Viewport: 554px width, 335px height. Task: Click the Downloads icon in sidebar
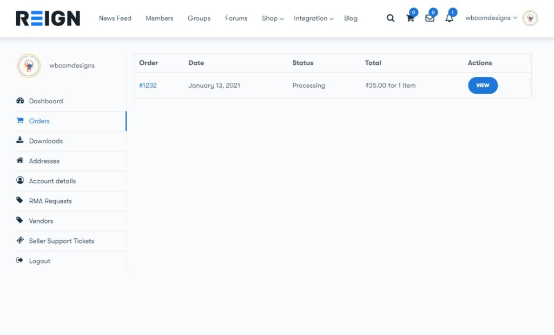(x=20, y=141)
